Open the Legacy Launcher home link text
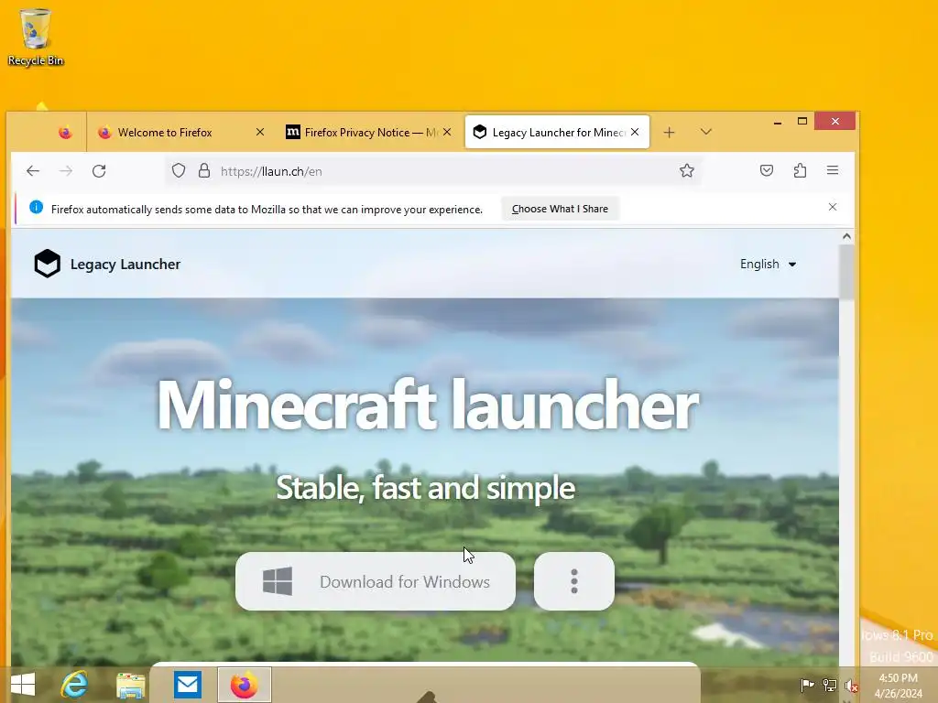This screenshot has width=938, height=703. (125, 265)
